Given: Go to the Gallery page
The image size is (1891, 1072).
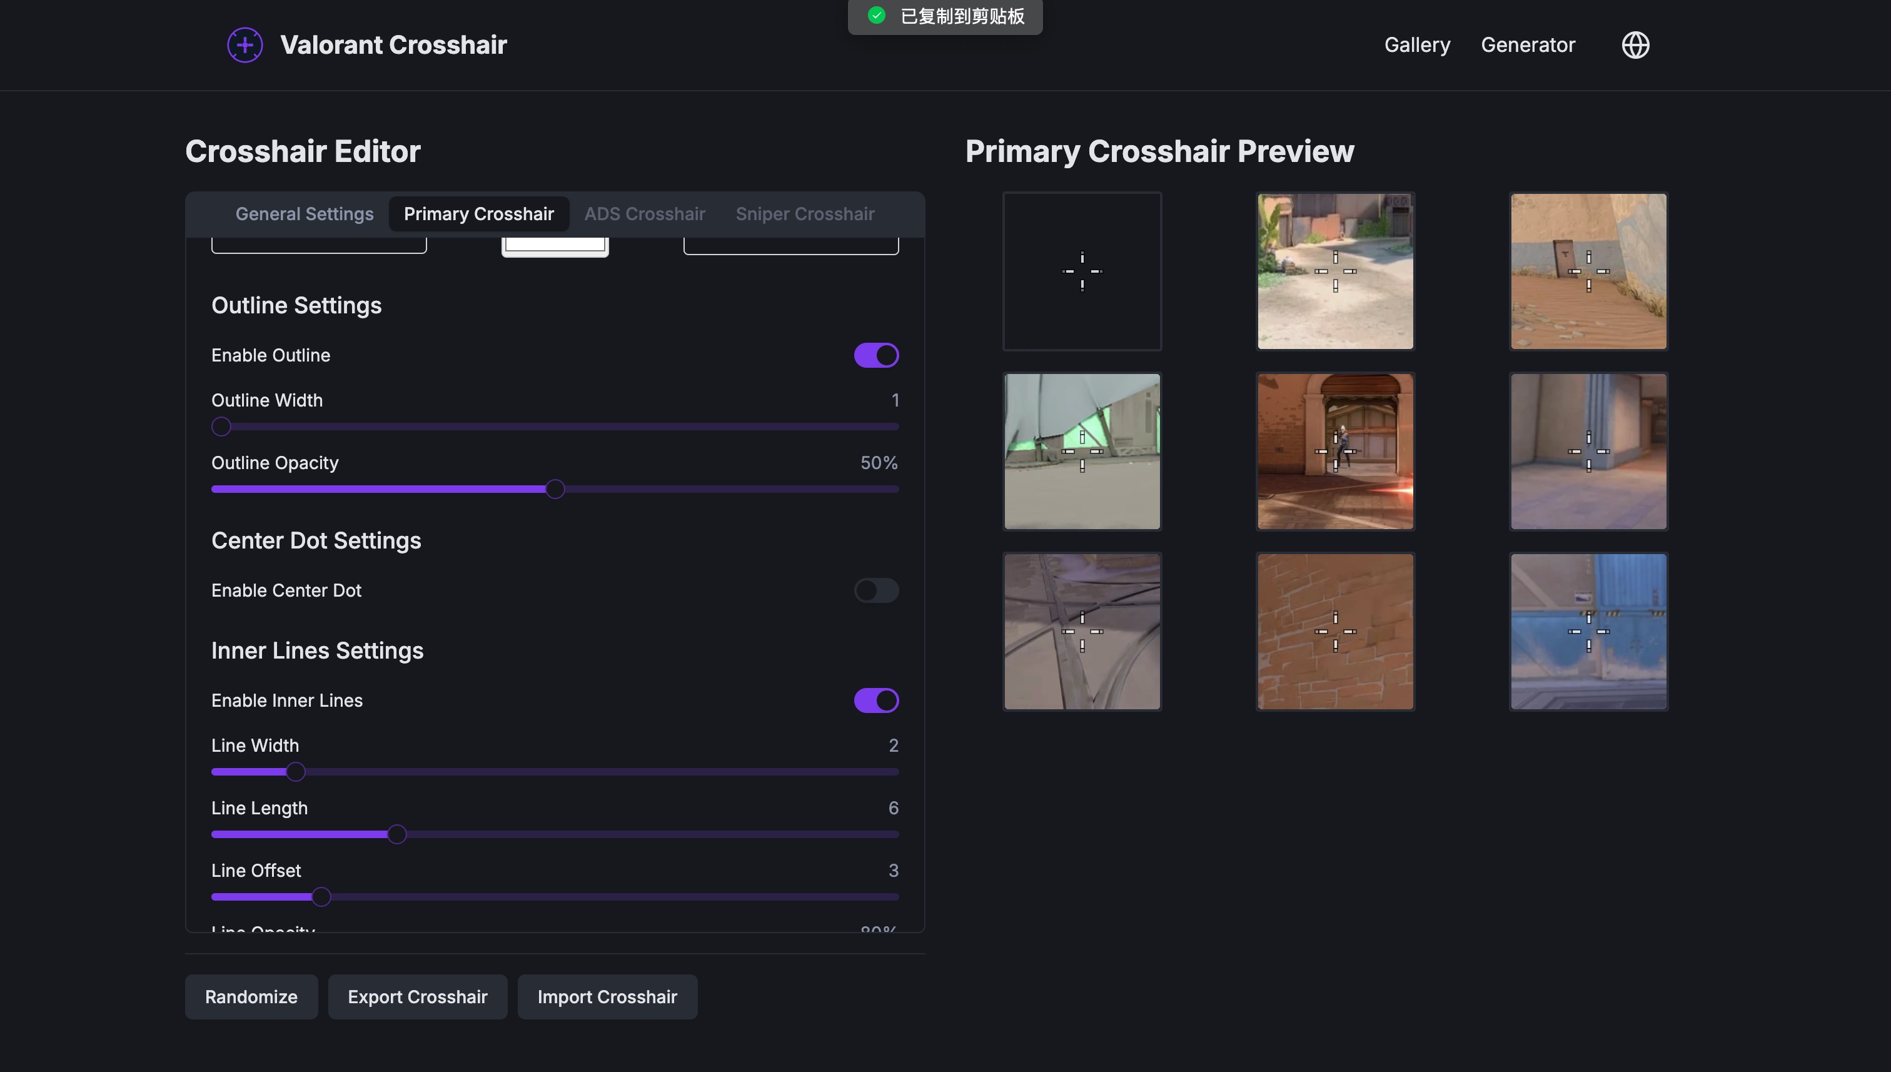Looking at the screenshot, I should [1416, 44].
